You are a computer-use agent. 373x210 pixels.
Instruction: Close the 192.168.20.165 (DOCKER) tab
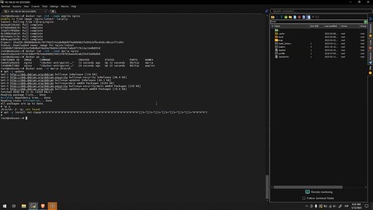coord(45,12)
